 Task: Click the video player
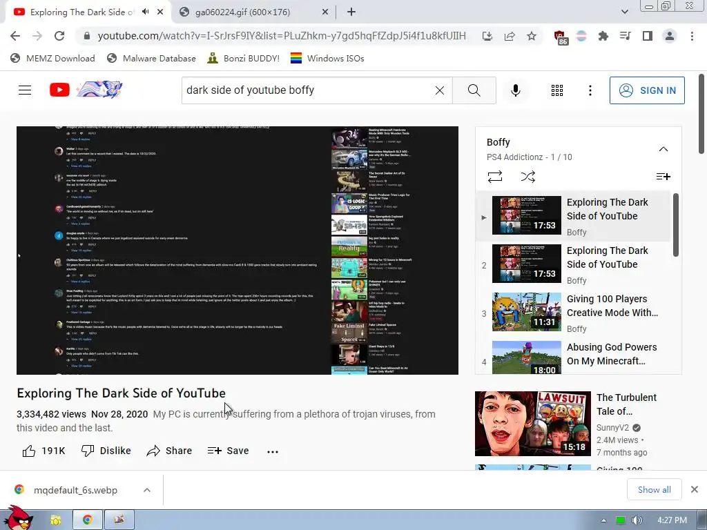(238, 250)
